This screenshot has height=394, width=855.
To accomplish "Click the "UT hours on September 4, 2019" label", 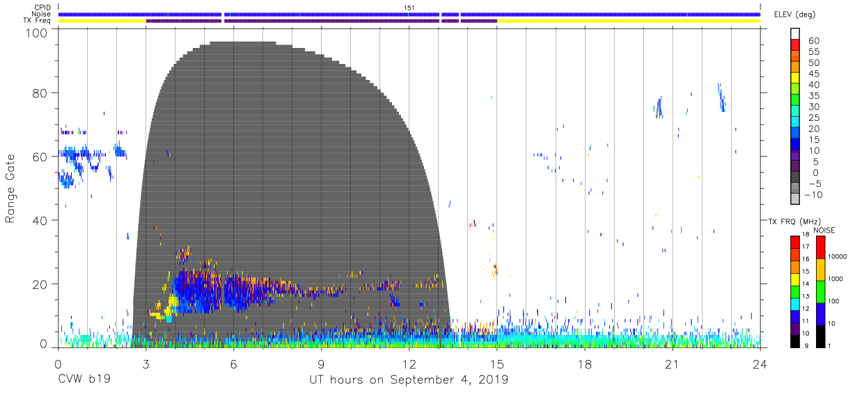I will 409,380.
